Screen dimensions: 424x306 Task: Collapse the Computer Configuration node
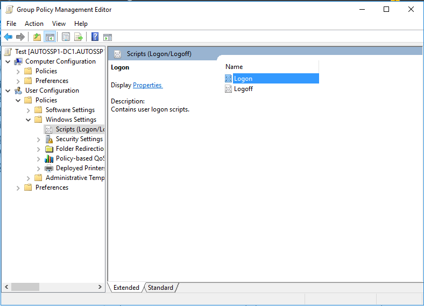(x=8, y=62)
